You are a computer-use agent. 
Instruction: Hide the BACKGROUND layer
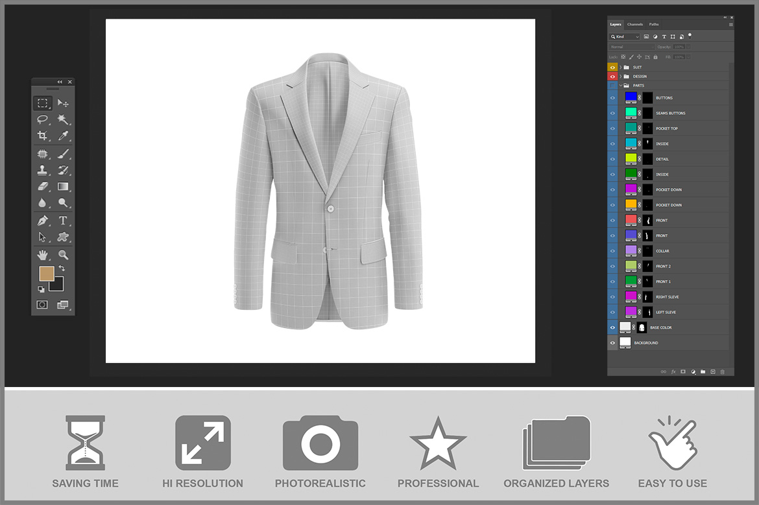[612, 343]
